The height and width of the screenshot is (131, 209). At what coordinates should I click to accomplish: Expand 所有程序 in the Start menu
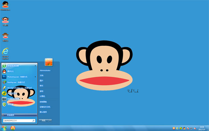(x=19, y=115)
